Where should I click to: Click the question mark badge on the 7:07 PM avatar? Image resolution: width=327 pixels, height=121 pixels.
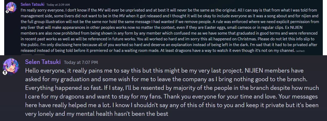(x=4, y=73)
